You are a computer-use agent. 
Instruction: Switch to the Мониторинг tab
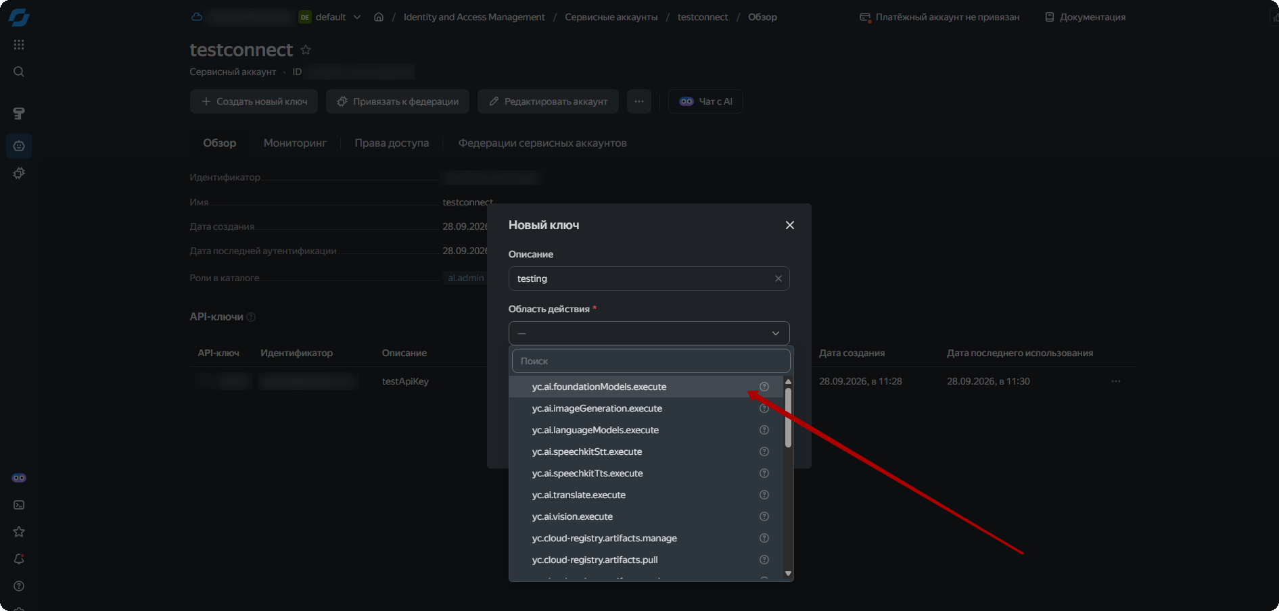[x=295, y=143]
